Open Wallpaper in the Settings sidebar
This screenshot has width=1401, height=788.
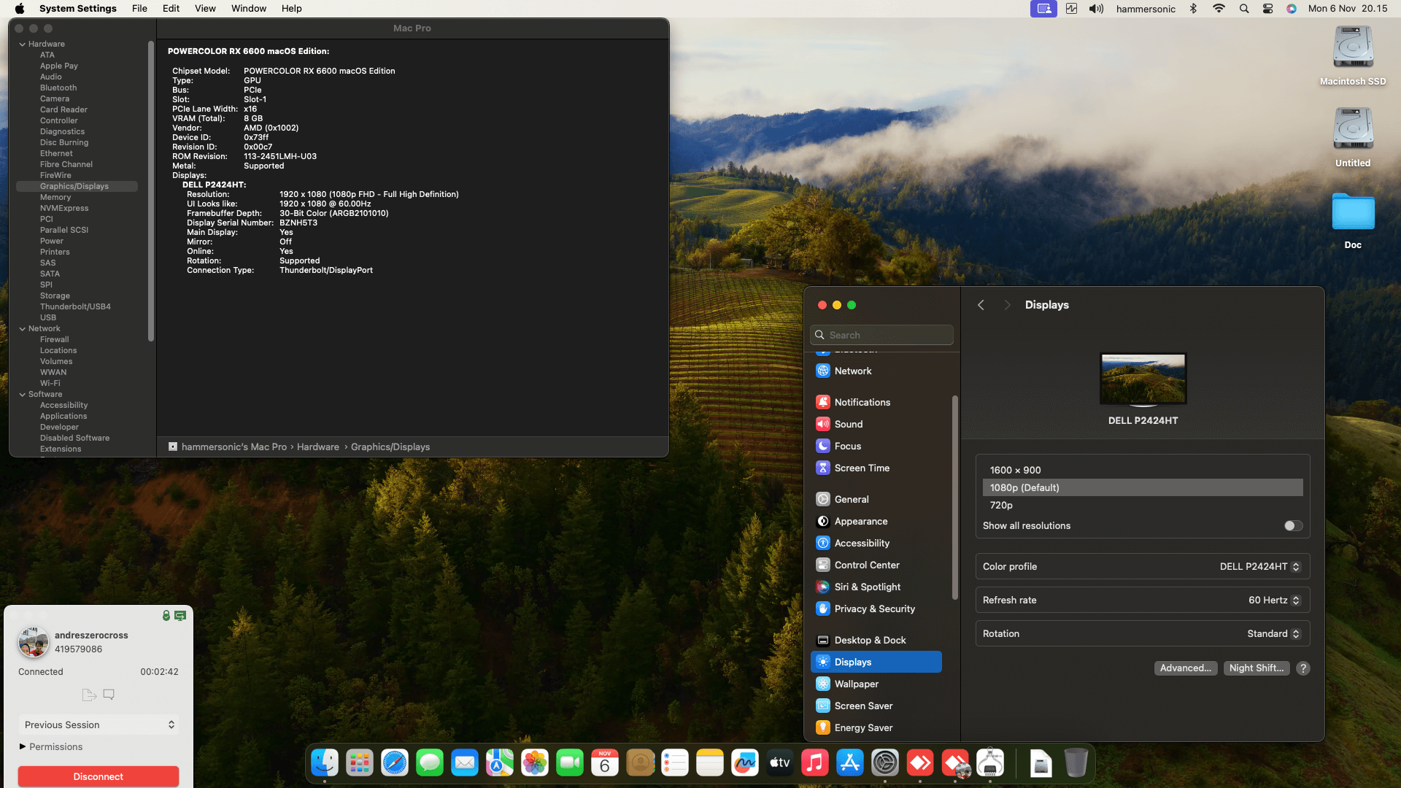coord(876,684)
